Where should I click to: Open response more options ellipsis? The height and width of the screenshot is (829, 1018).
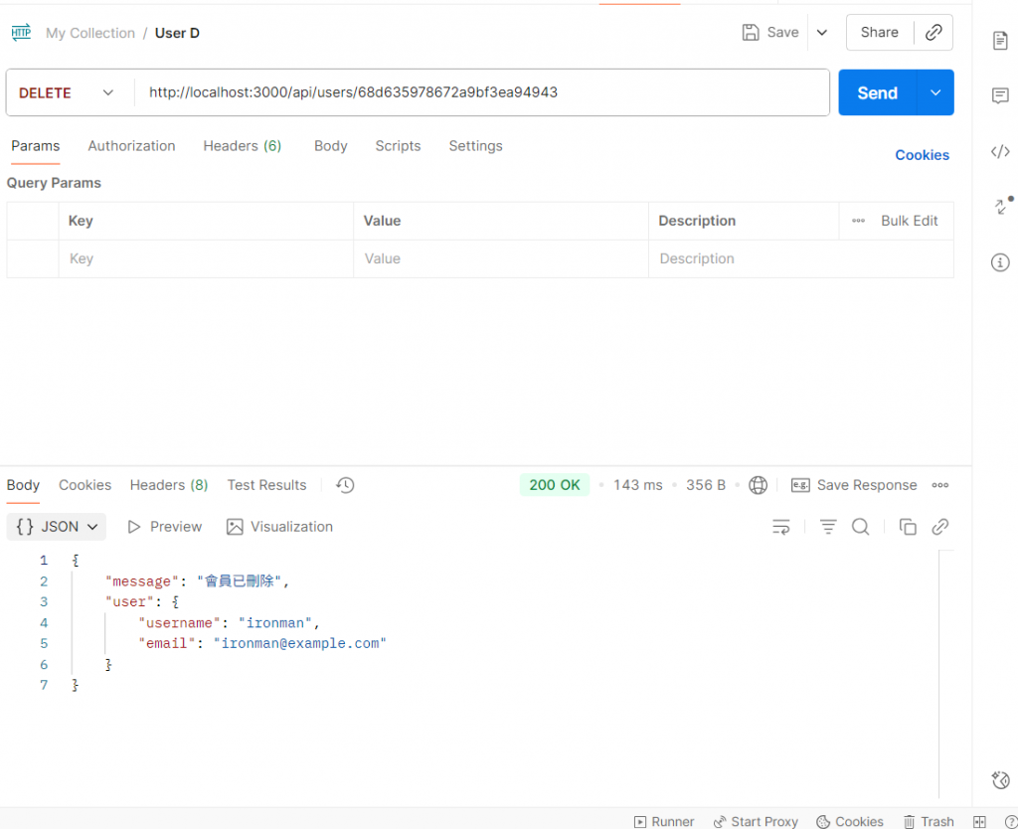940,485
